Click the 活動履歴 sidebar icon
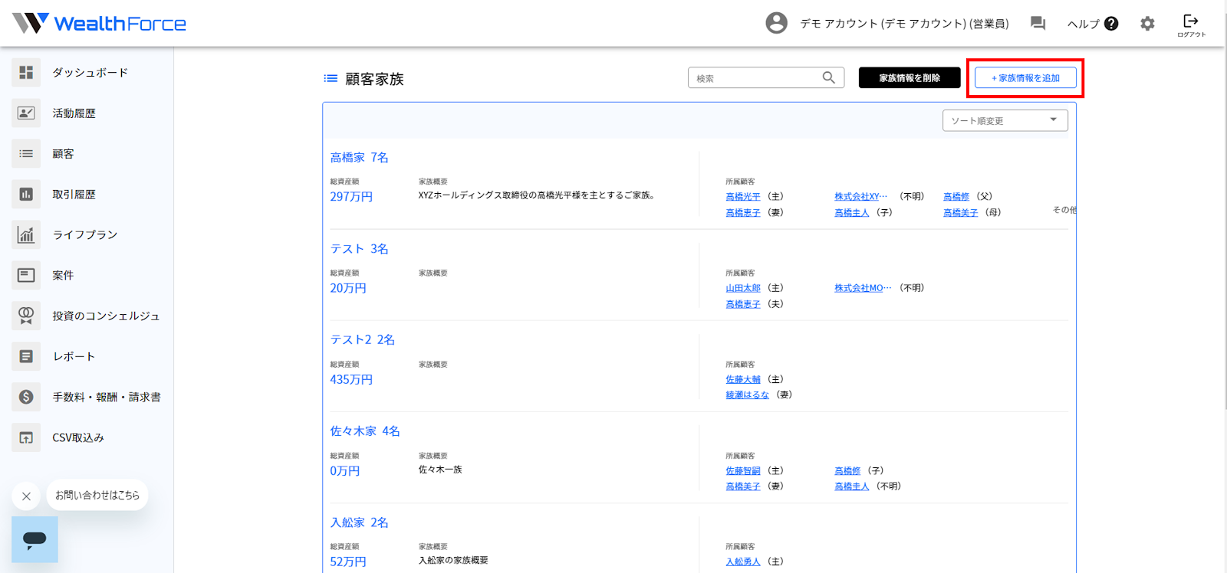This screenshot has height=573, width=1227. click(x=26, y=113)
